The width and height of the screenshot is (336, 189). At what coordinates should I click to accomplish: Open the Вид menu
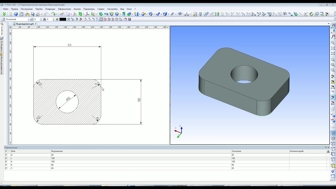(122, 9)
